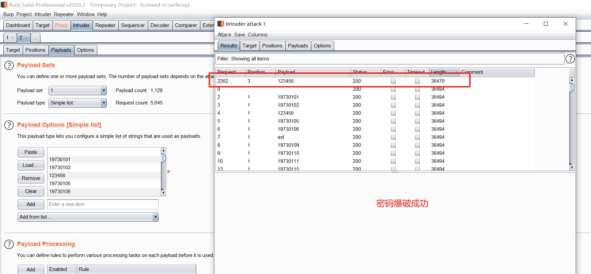Open the Options tab in attack window
The width and height of the screenshot is (591, 274).
pyautogui.click(x=322, y=46)
